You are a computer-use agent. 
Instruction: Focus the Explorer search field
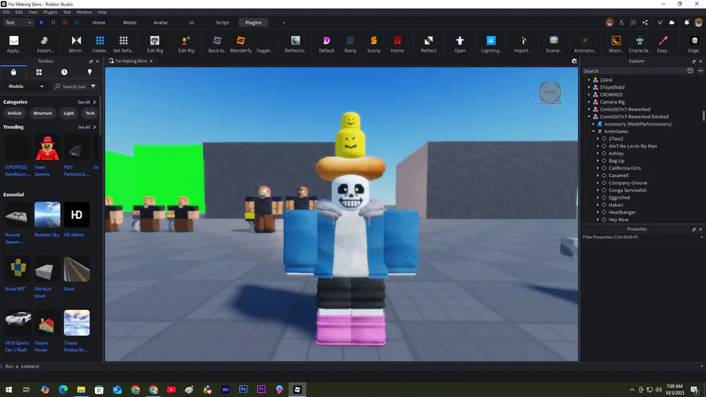[634, 71]
